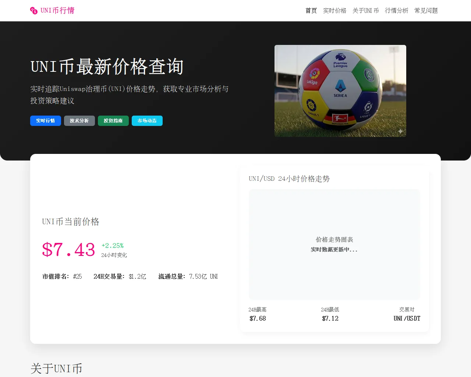Click the 24H最低 value $7.12
This screenshot has width=471, height=377.
[x=330, y=318]
